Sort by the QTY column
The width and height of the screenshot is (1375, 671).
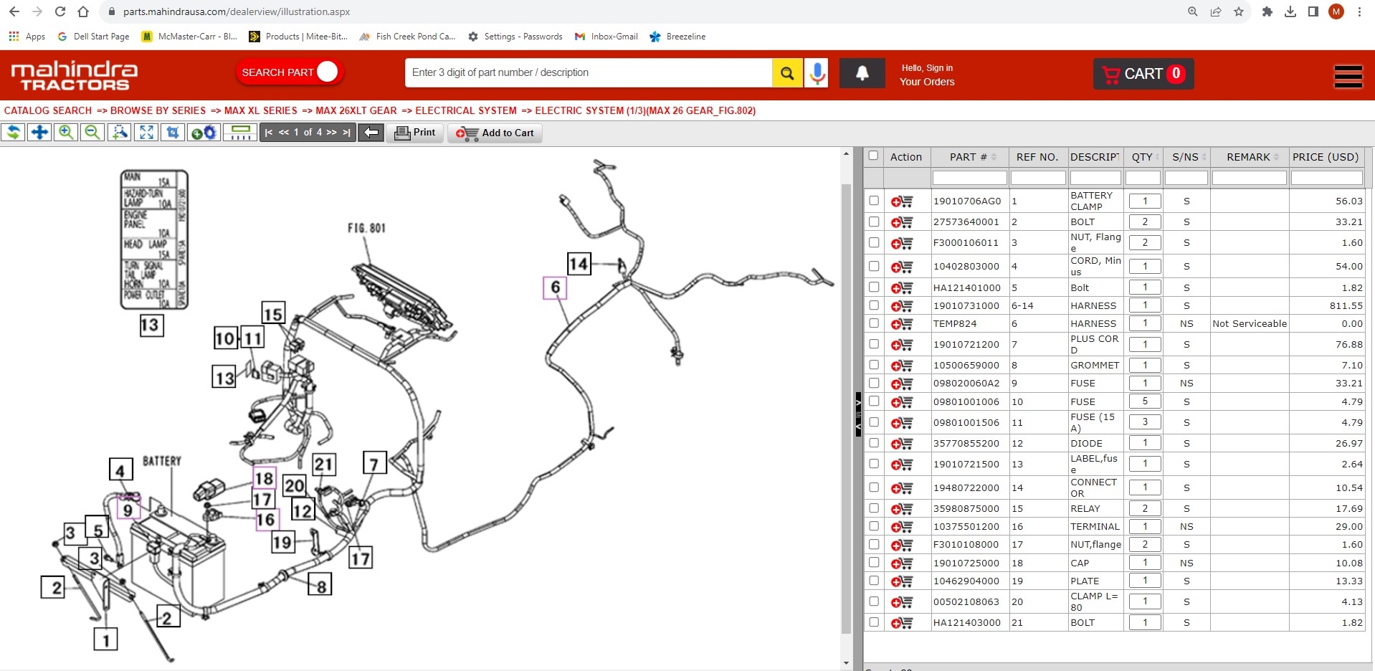coord(1142,157)
